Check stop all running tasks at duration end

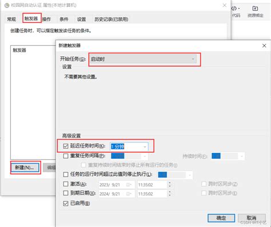(83, 165)
